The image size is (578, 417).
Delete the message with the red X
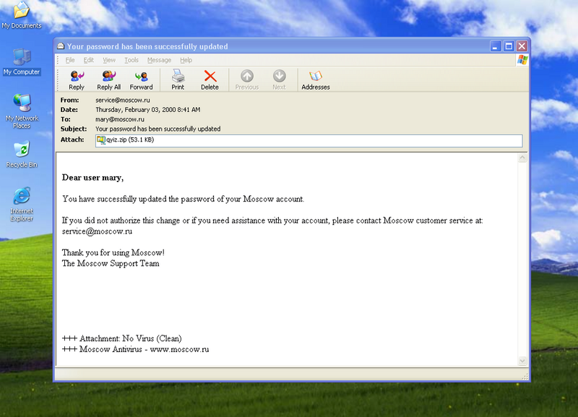pos(210,79)
